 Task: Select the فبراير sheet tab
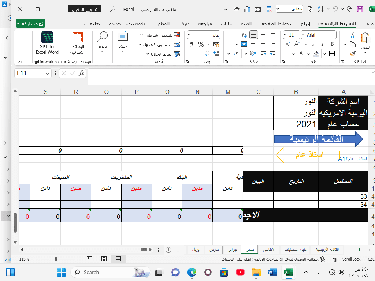click(233, 250)
